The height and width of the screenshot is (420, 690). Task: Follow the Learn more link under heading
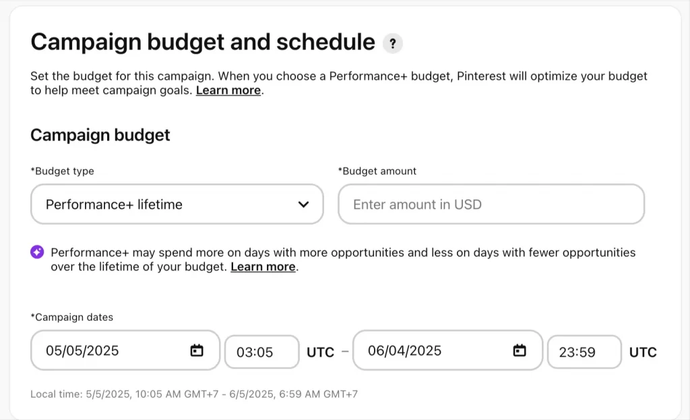pyautogui.click(x=228, y=90)
